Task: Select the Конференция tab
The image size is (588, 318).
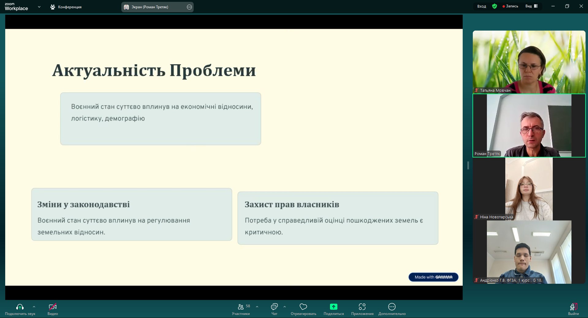Action: (x=66, y=7)
